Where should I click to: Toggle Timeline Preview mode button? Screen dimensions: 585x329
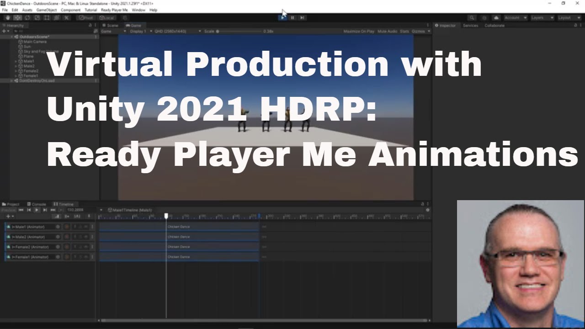coord(8,210)
